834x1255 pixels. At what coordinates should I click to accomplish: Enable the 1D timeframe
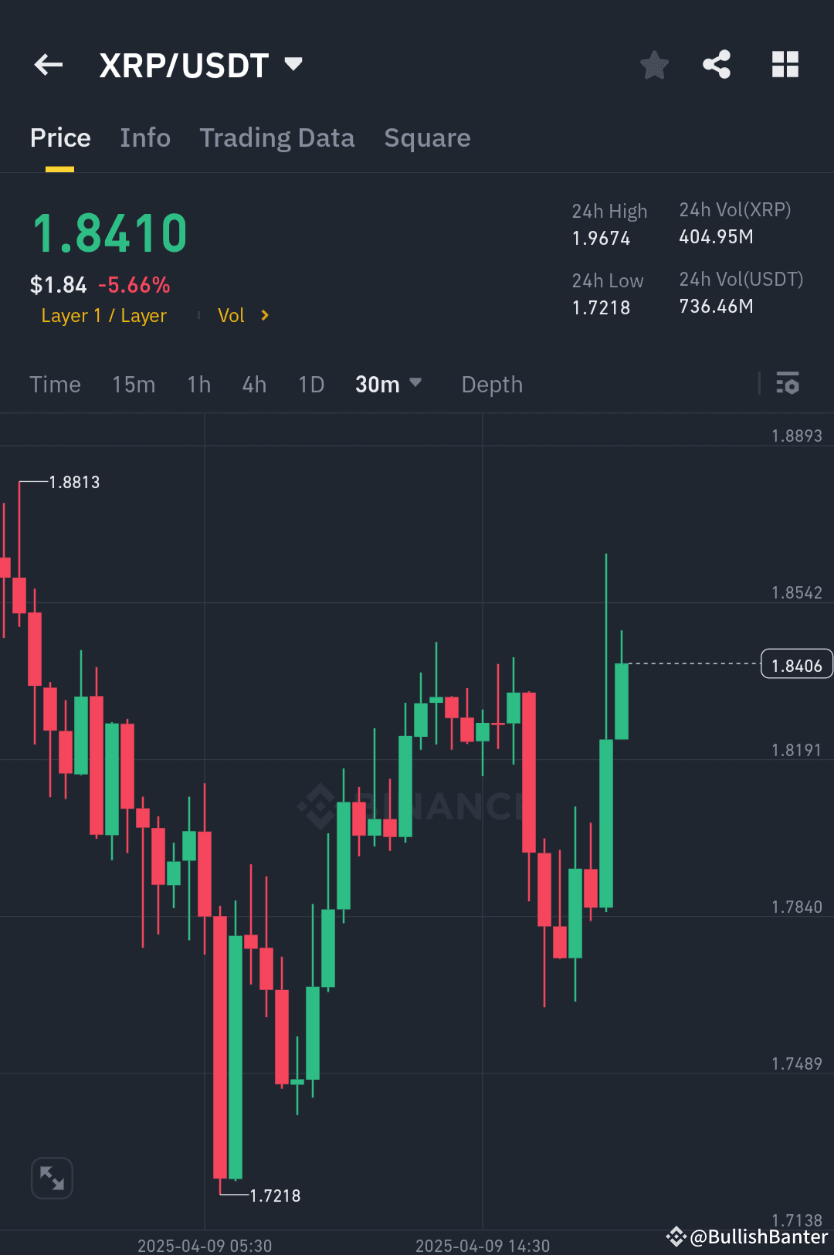point(310,384)
